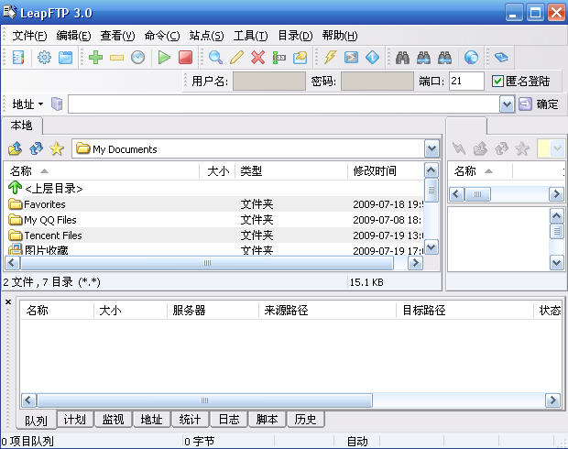Click the green plus add icon

pos(95,58)
